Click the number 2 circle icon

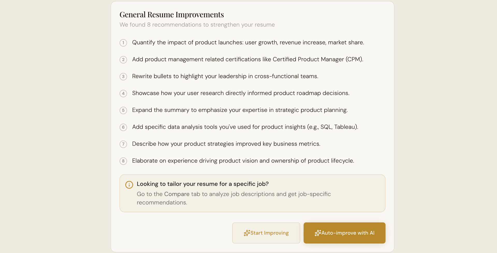point(123,60)
